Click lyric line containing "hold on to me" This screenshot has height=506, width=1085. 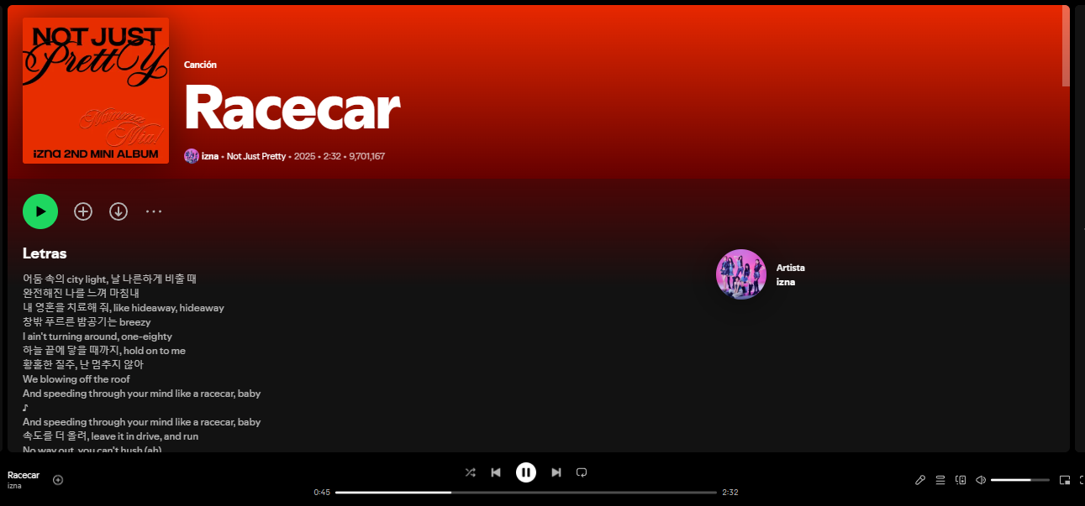104,351
